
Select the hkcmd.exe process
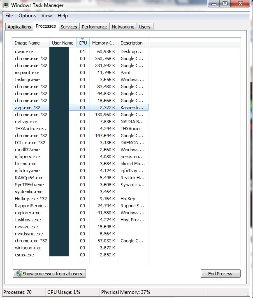point(81,164)
